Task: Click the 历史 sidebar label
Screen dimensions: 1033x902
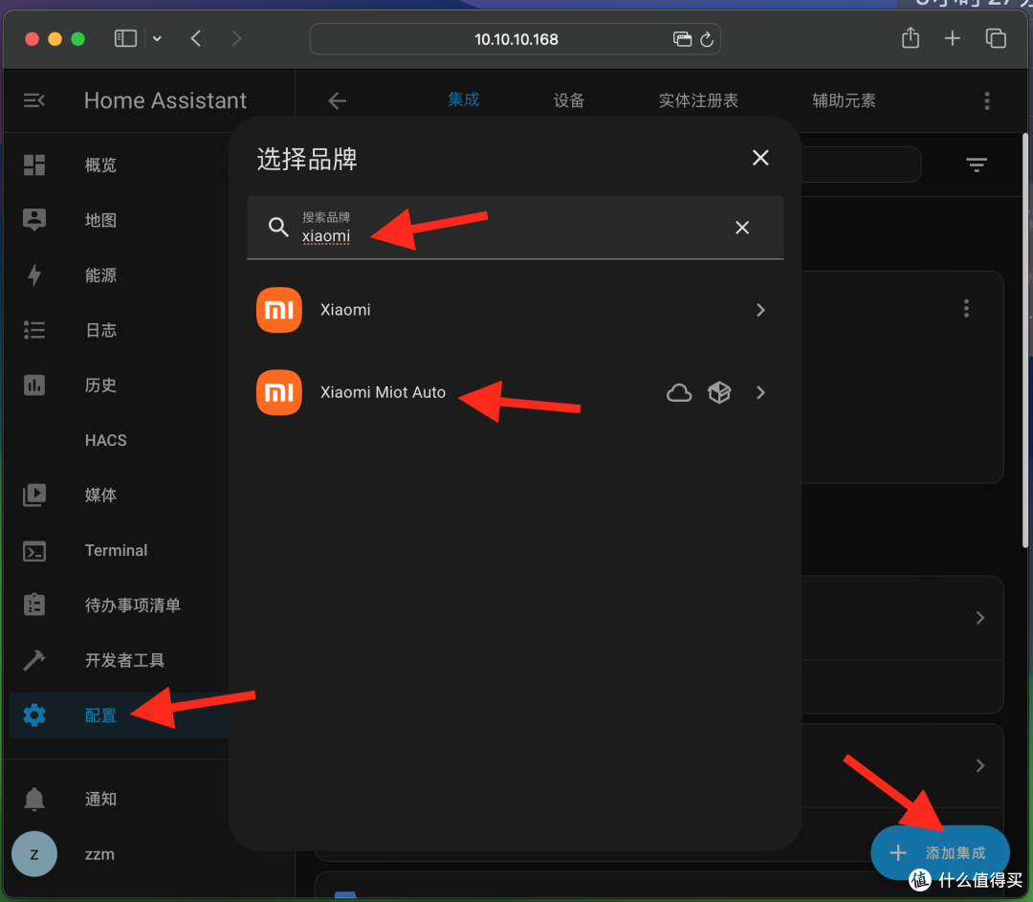Action: pyautogui.click(x=100, y=385)
